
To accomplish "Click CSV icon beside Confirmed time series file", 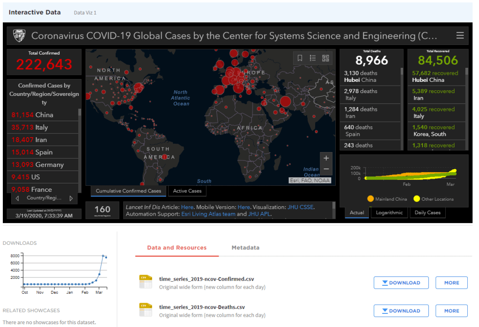I will [146, 282].
